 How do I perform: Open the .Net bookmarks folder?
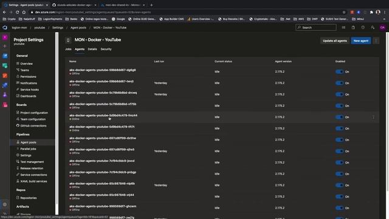coord(285,19)
